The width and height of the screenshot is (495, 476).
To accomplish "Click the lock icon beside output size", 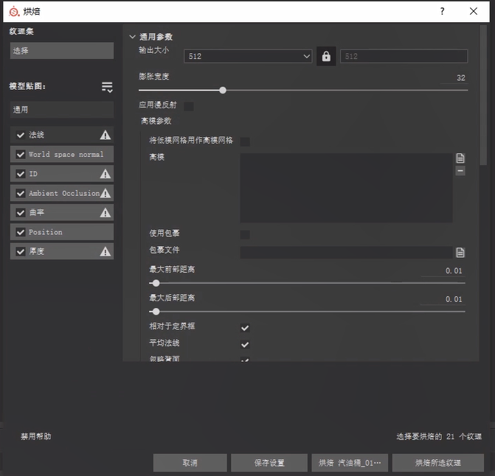I will [x=326, y=57].
